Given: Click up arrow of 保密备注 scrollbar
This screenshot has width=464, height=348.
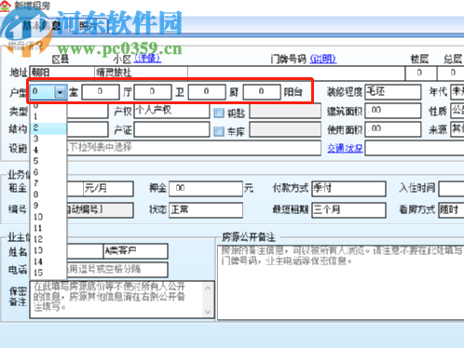Looking at the screenshot, I should [x=208, y=288].
